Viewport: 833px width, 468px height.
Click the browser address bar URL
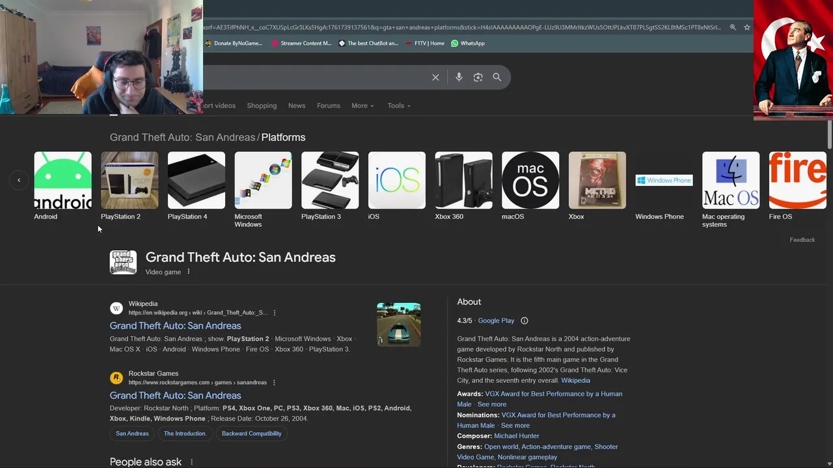462,27
